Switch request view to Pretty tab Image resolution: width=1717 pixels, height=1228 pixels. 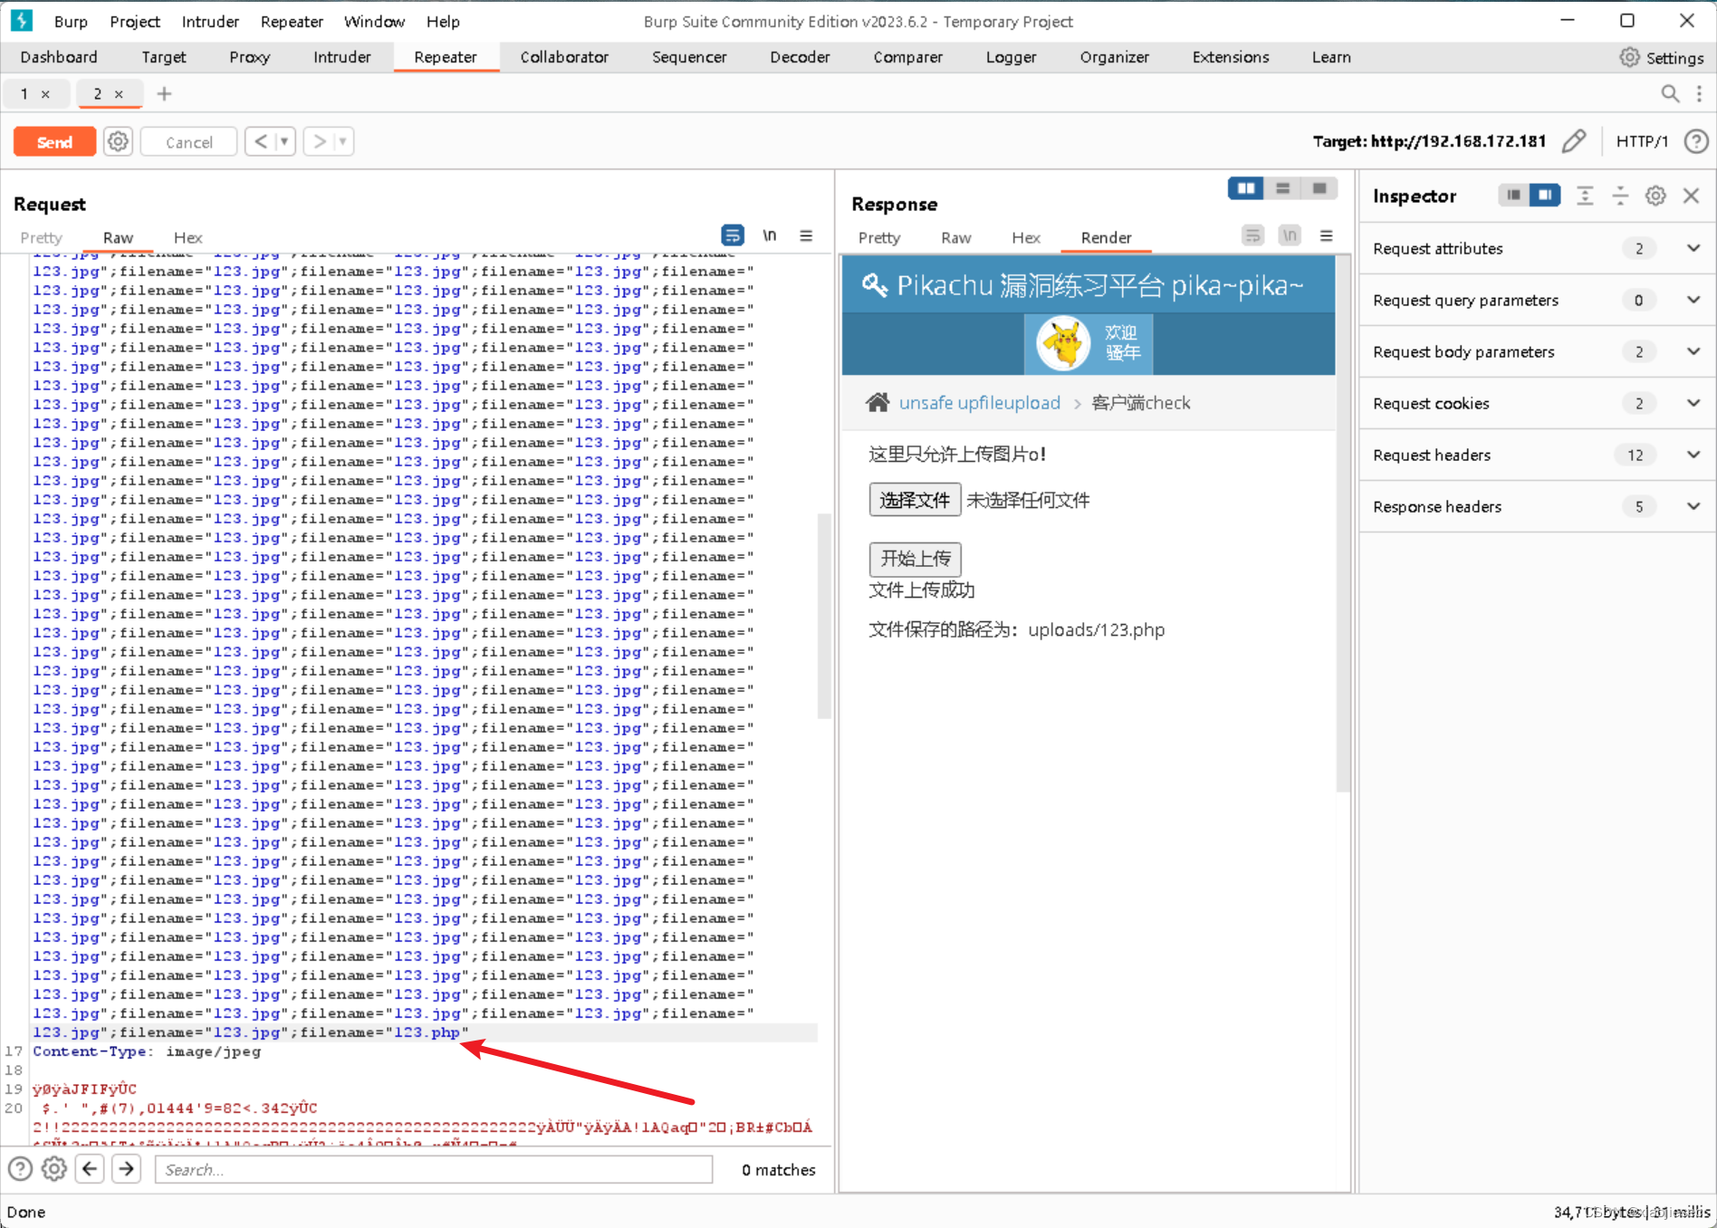click(41, 237)
